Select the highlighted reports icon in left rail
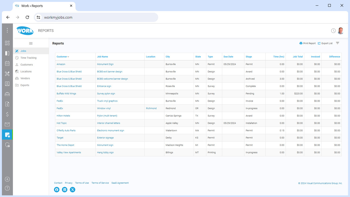350x197 pixels. 7,135
